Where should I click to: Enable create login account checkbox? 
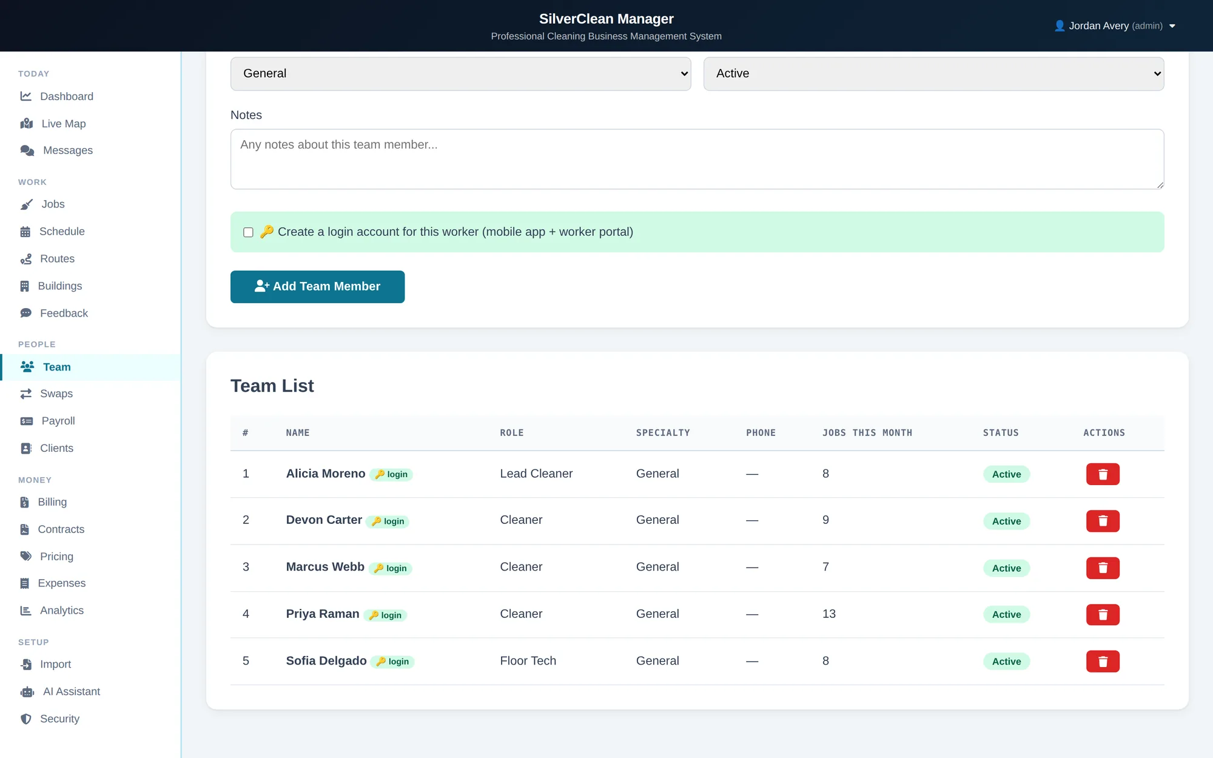tap(248, 232)
